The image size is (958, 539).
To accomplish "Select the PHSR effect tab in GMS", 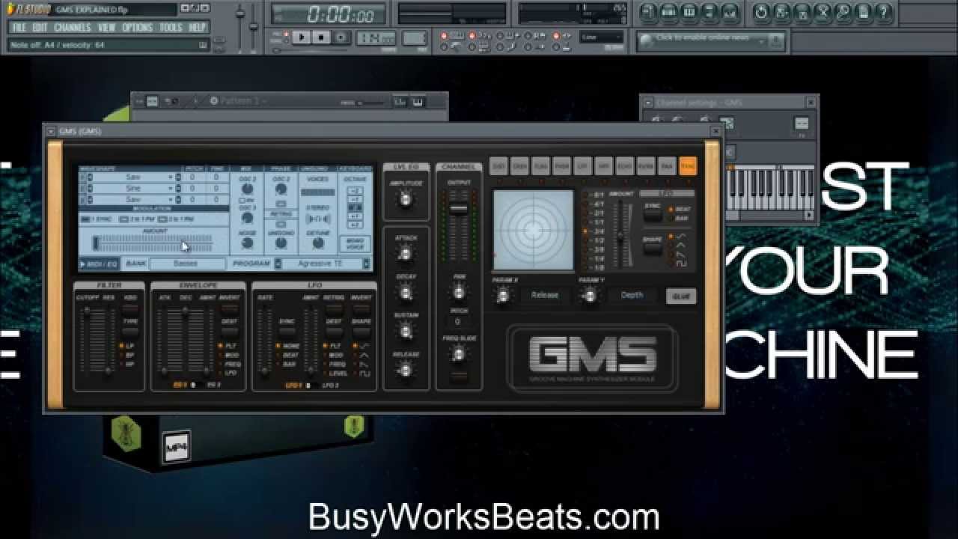I will point(562,166).
